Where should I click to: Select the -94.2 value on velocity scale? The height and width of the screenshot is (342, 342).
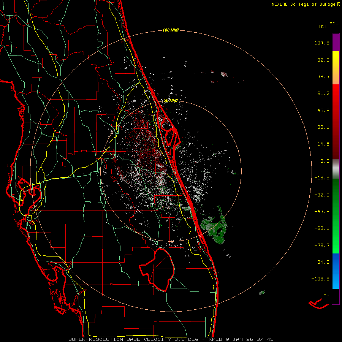pyautogui.click(x=322, y=262)
